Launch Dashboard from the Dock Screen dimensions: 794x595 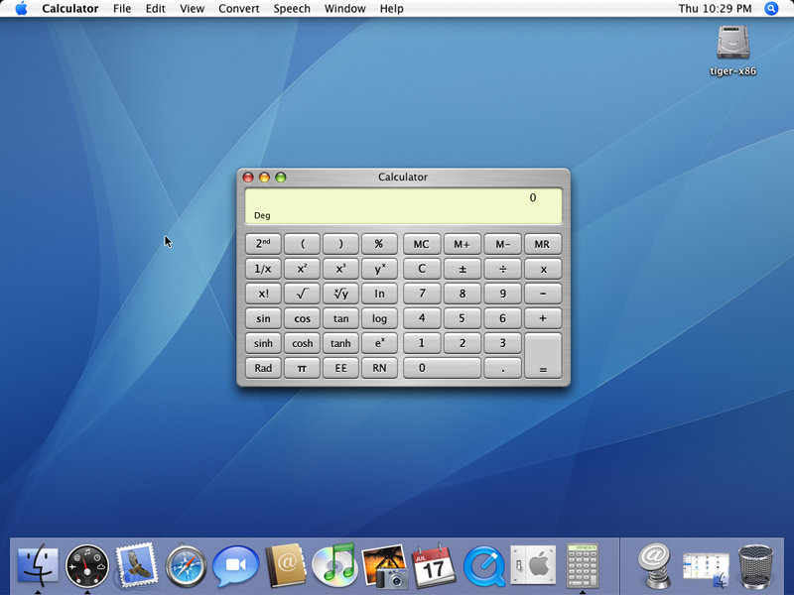(87, 565)
